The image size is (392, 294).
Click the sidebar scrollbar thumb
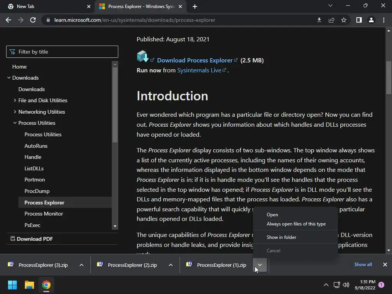[115, 105]
